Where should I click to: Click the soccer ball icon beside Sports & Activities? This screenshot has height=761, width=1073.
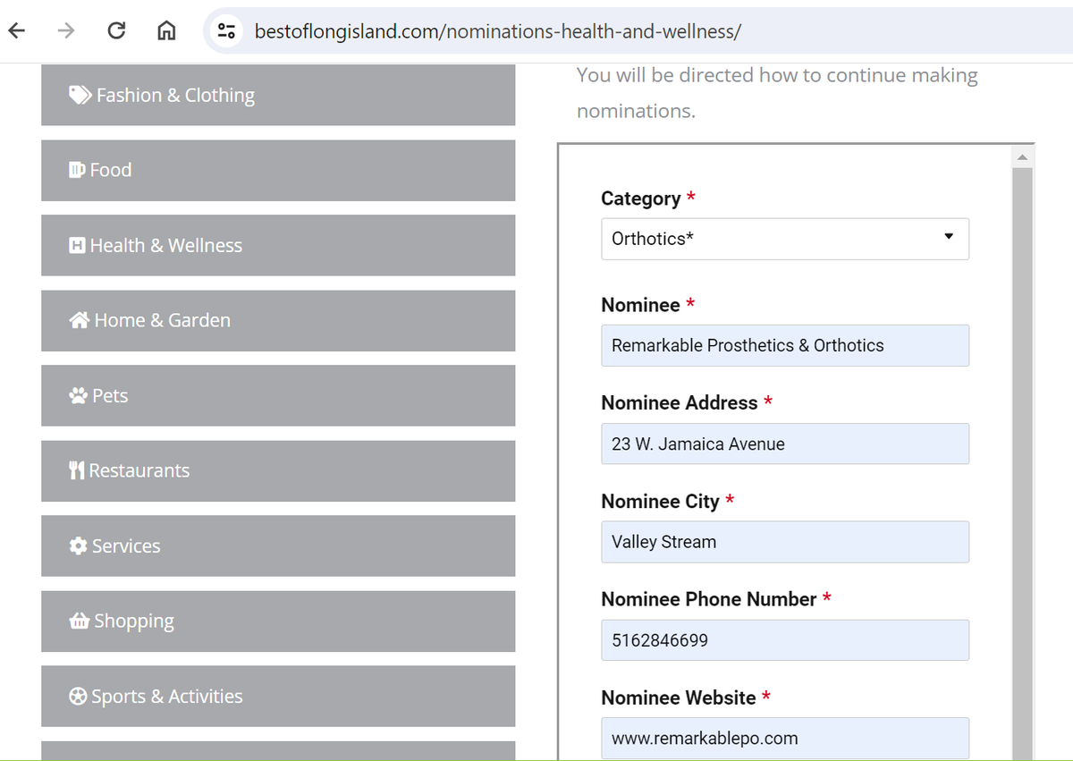pos(79,696)
